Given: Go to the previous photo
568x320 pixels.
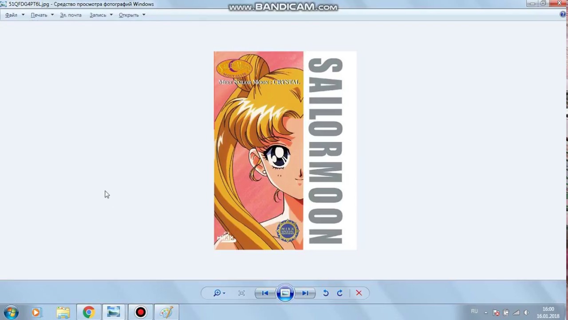Looking at the screenshot, I should (265, 293).
